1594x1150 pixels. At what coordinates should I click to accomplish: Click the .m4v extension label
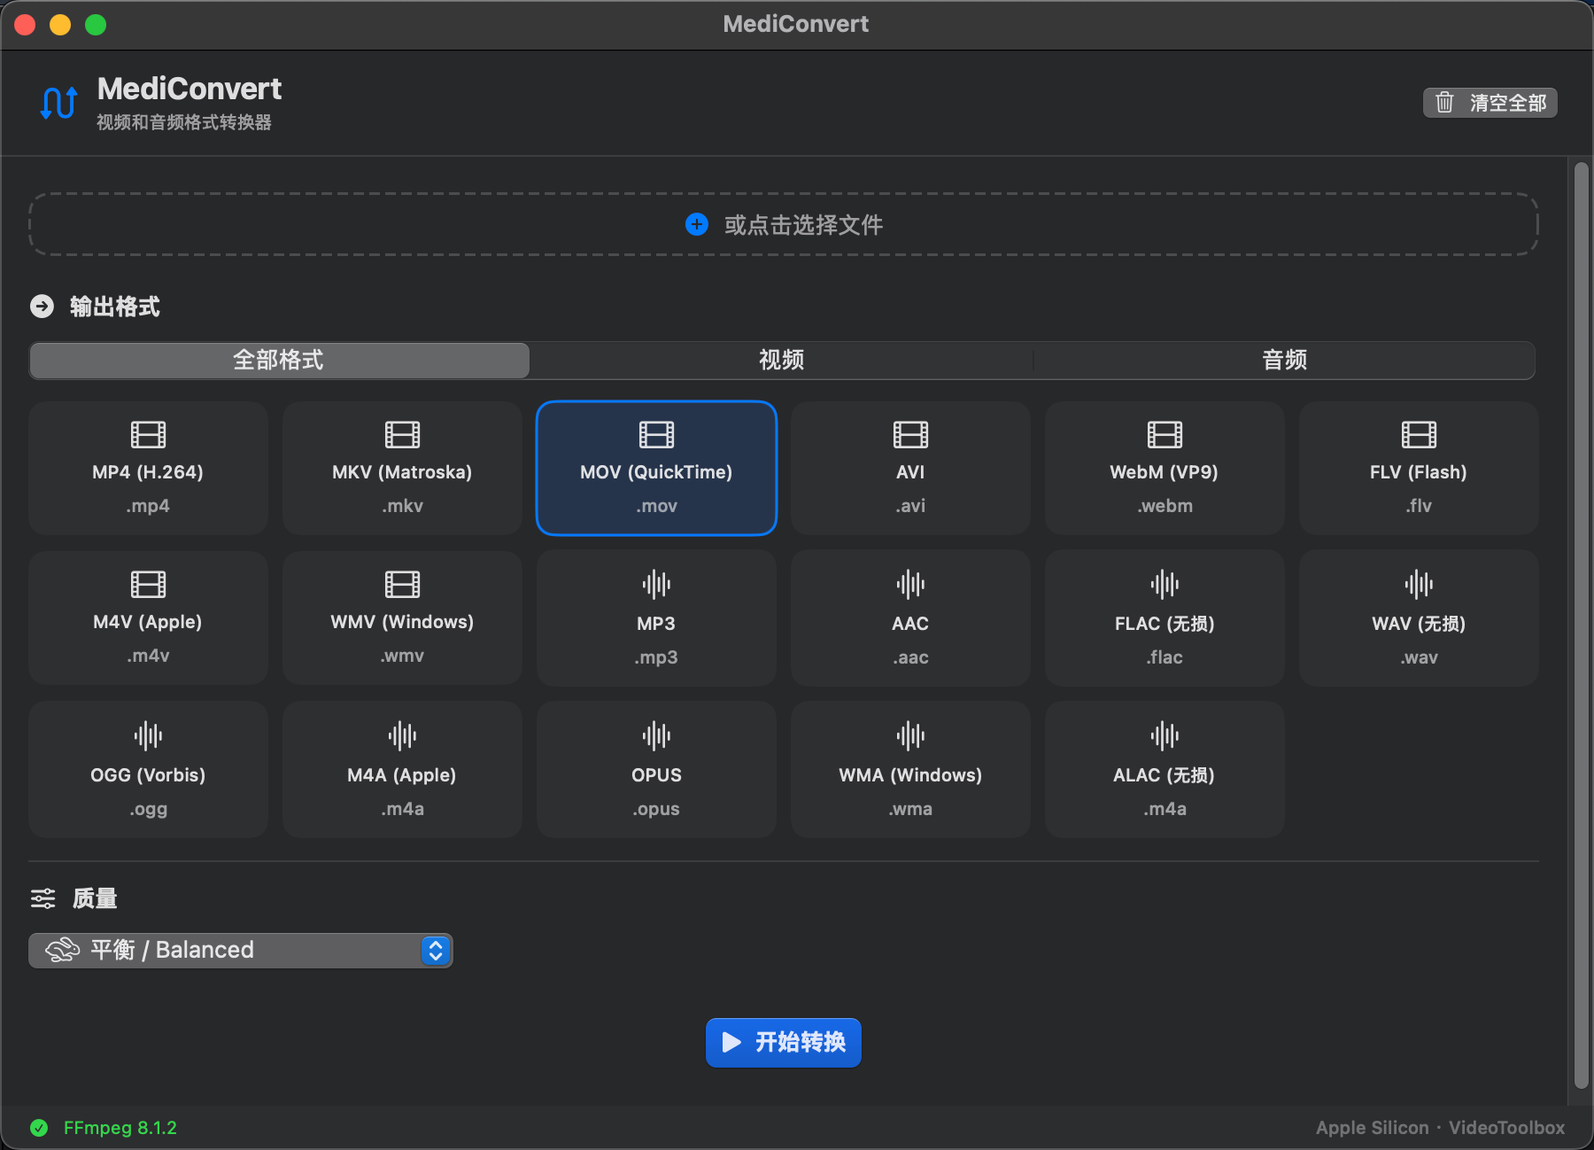click(148, 656)
